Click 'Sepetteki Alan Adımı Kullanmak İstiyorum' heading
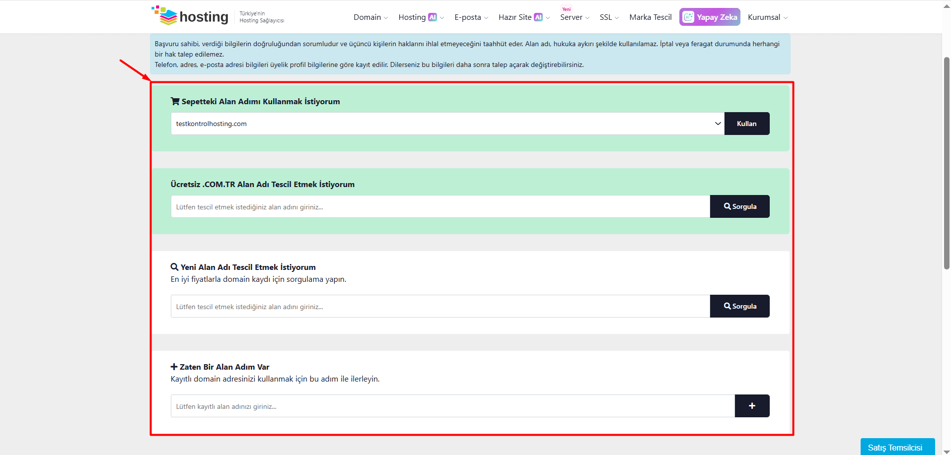 255,101
